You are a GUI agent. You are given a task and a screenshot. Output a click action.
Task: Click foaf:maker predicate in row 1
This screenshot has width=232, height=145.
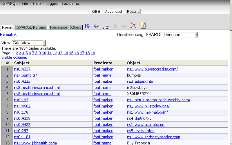click(x=103, y=69)
